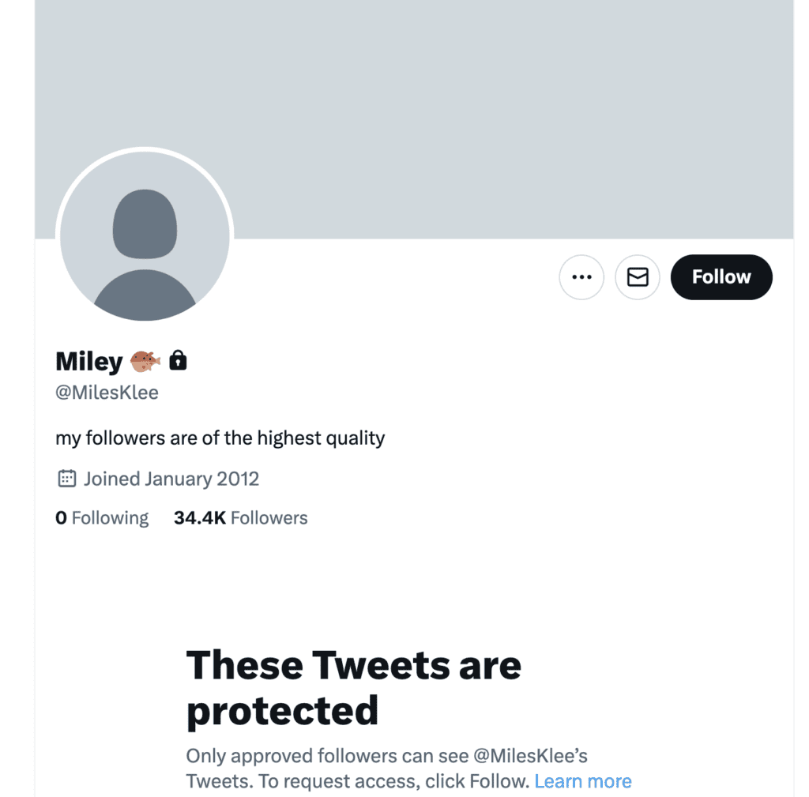Click the blowfish emoji beside Miley

click(x=145, y=362)
